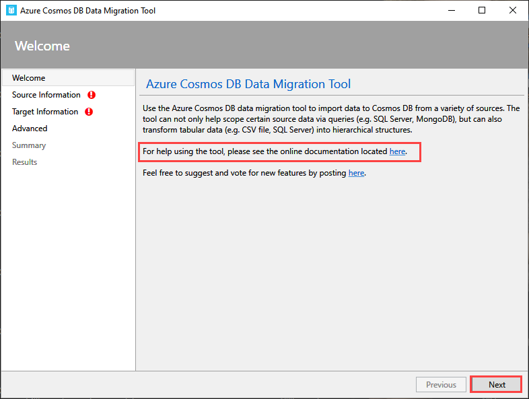
Task: Open the online documentation 'here' link
Action: [x=397, y=152]
